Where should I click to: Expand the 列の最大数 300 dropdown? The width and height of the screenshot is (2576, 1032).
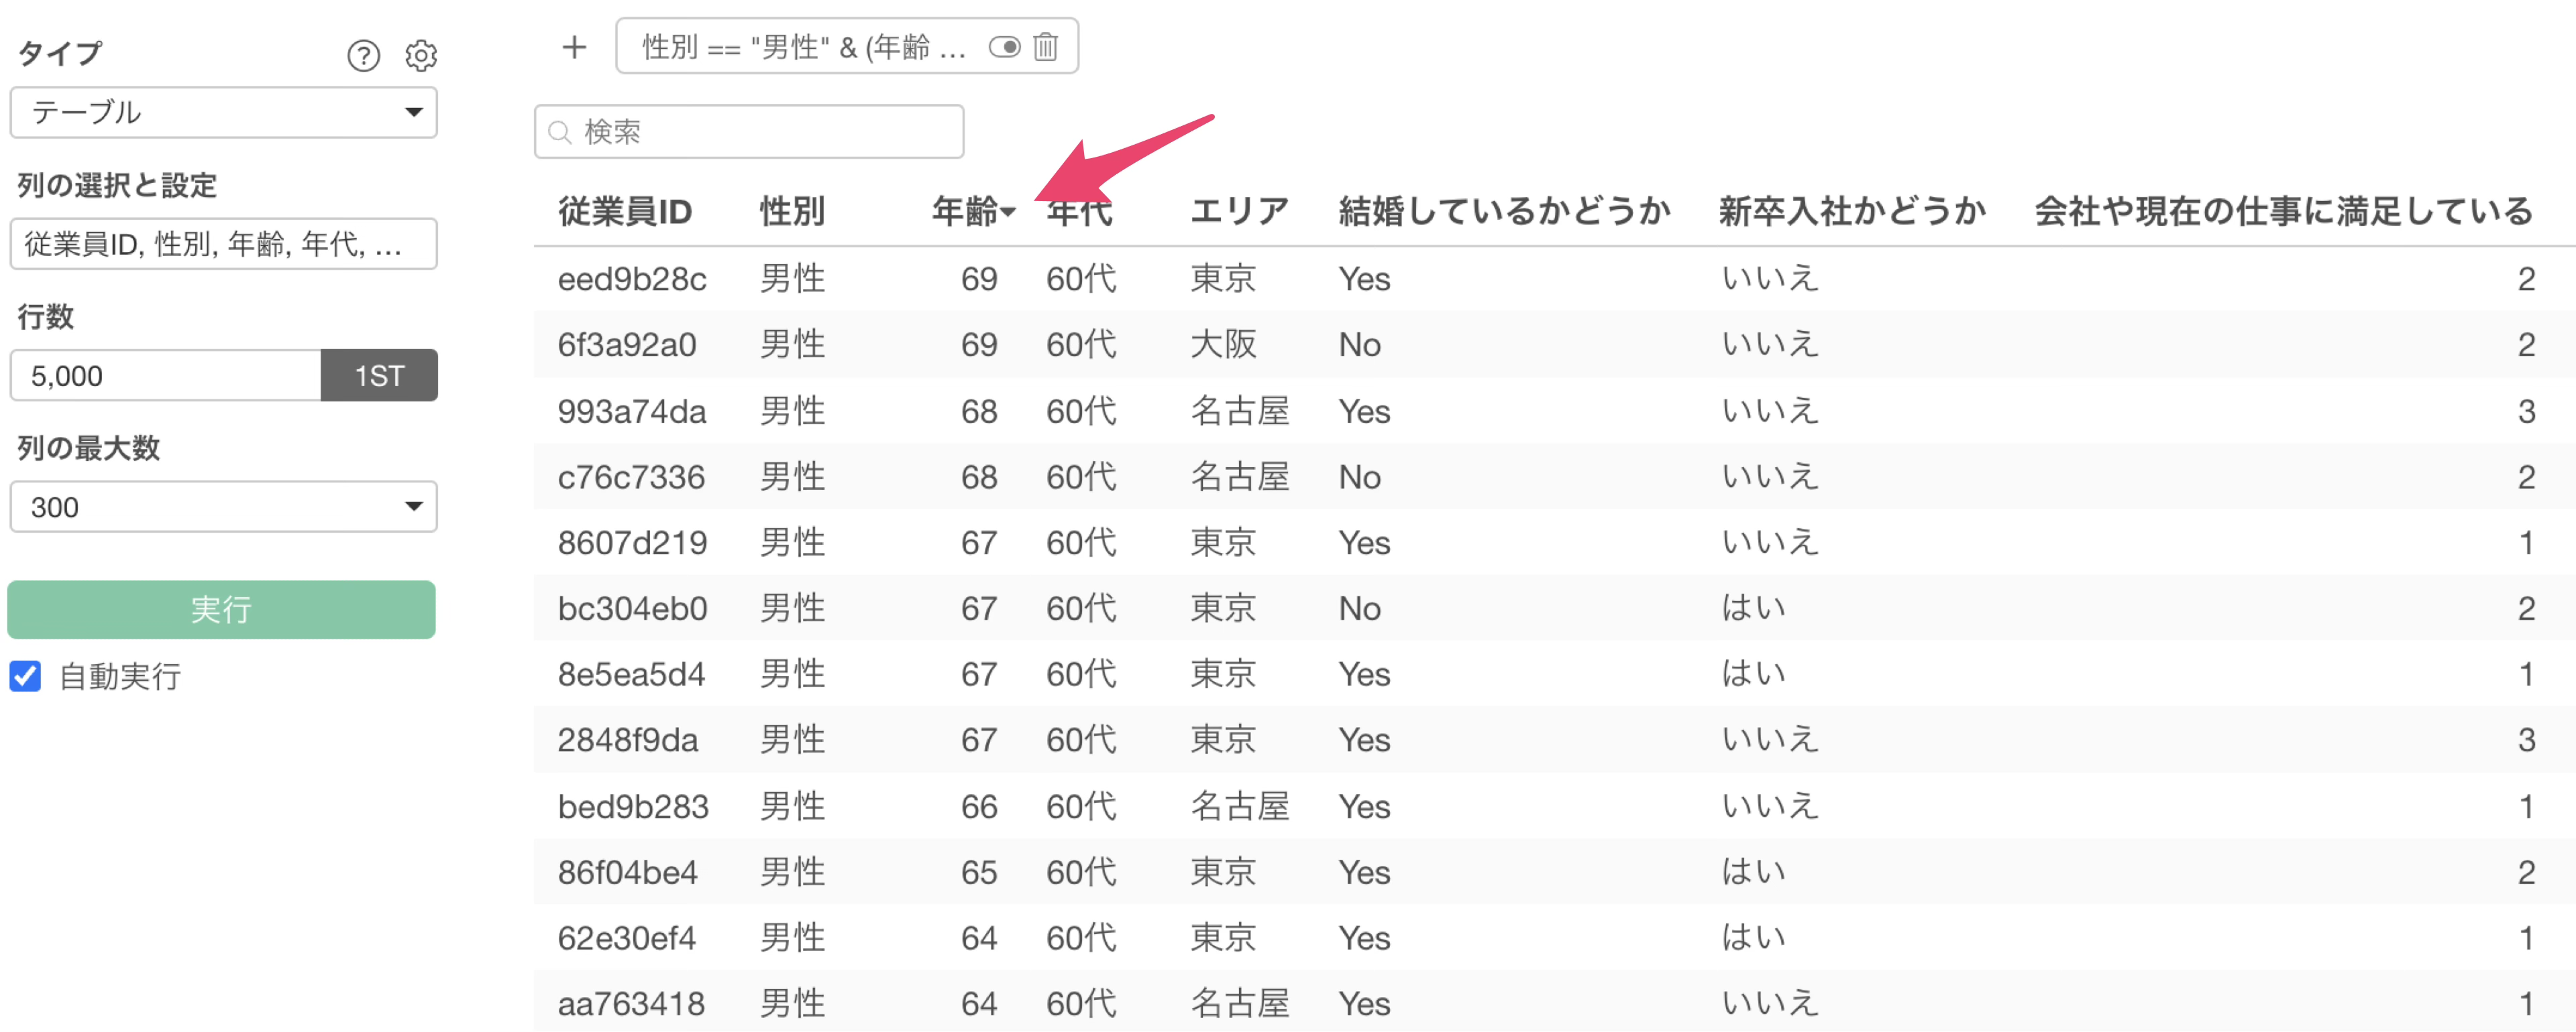pos(223,507)
